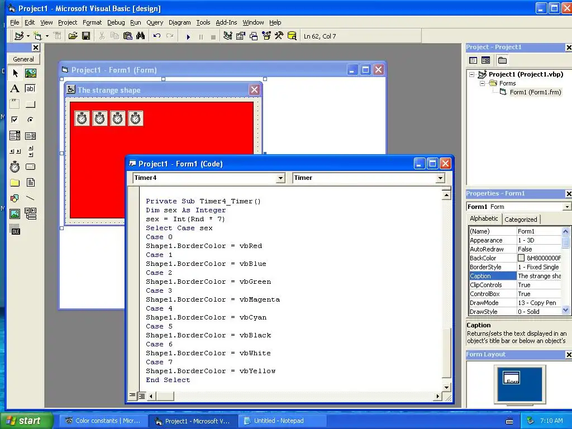The height and width of the screenshot is (429, 572).
Task: Select the PictureBox control tool
Action: click(30, 73)
